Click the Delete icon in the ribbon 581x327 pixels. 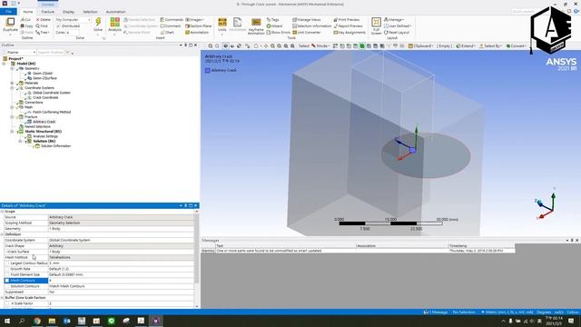click(x=44, y=20)
